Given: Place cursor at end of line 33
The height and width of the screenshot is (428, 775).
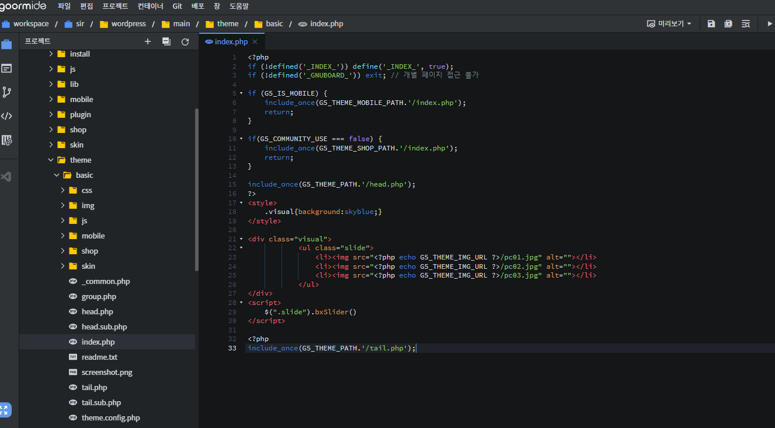Looking at the screenshot, I should point(416,348).
